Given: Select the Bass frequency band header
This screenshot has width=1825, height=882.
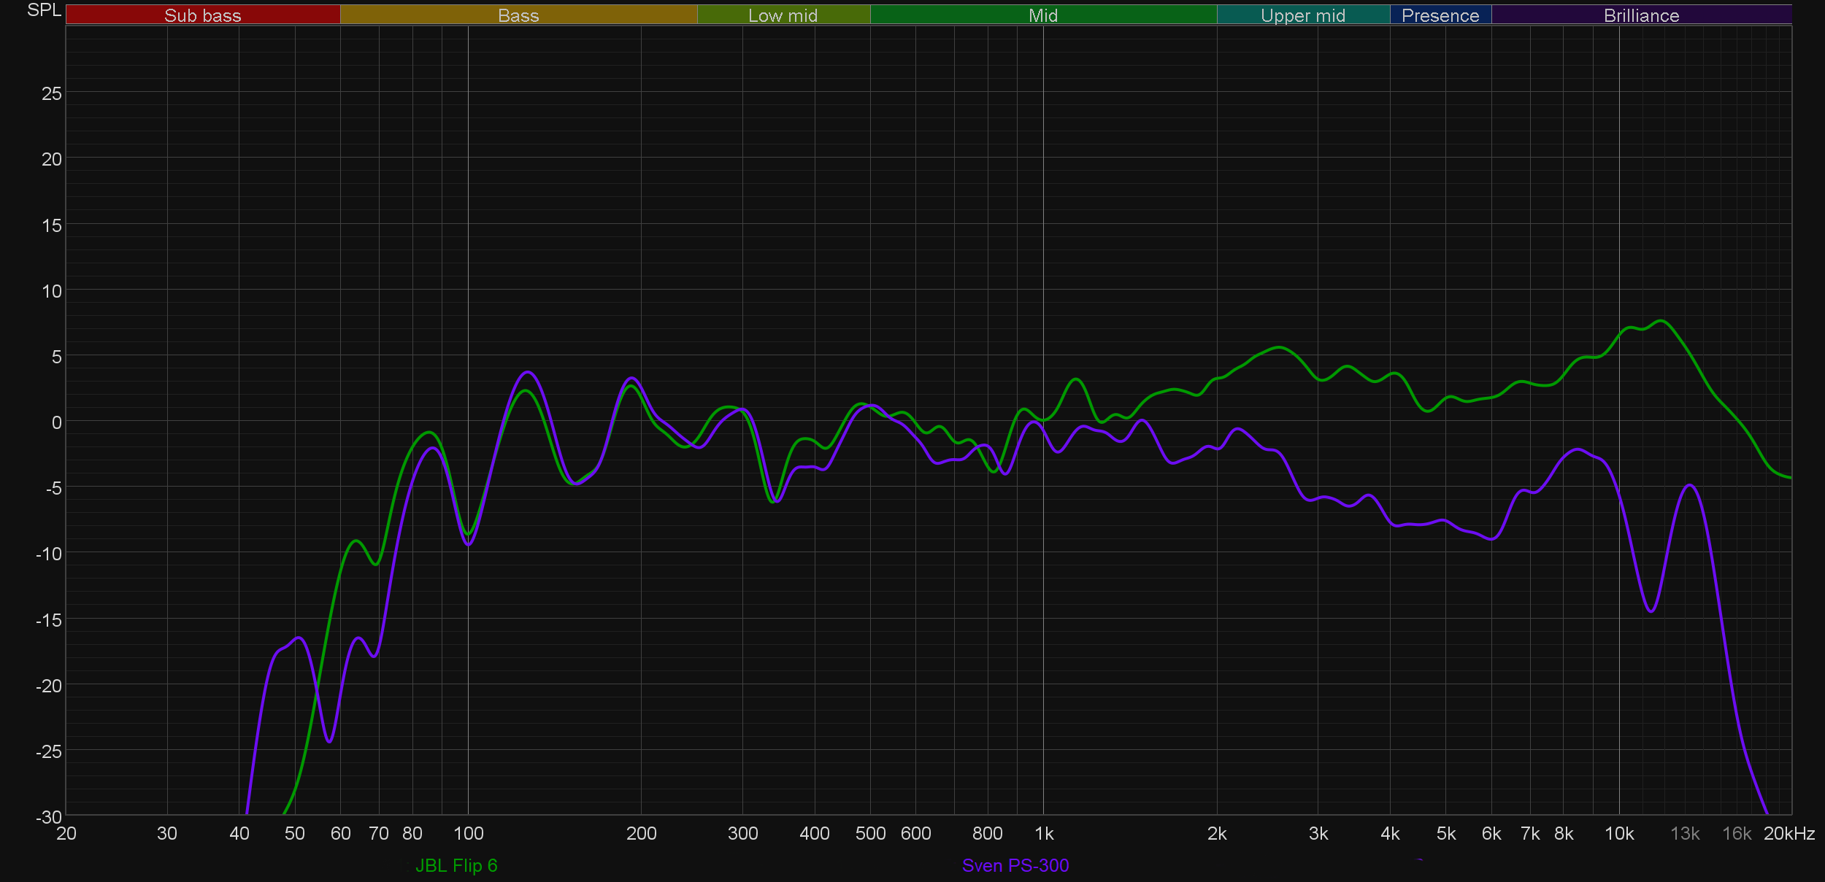Looking at the screenshot, I should click(518, 15).
